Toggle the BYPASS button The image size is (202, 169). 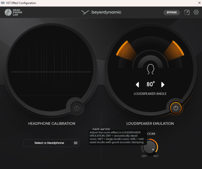coord(172,12)
